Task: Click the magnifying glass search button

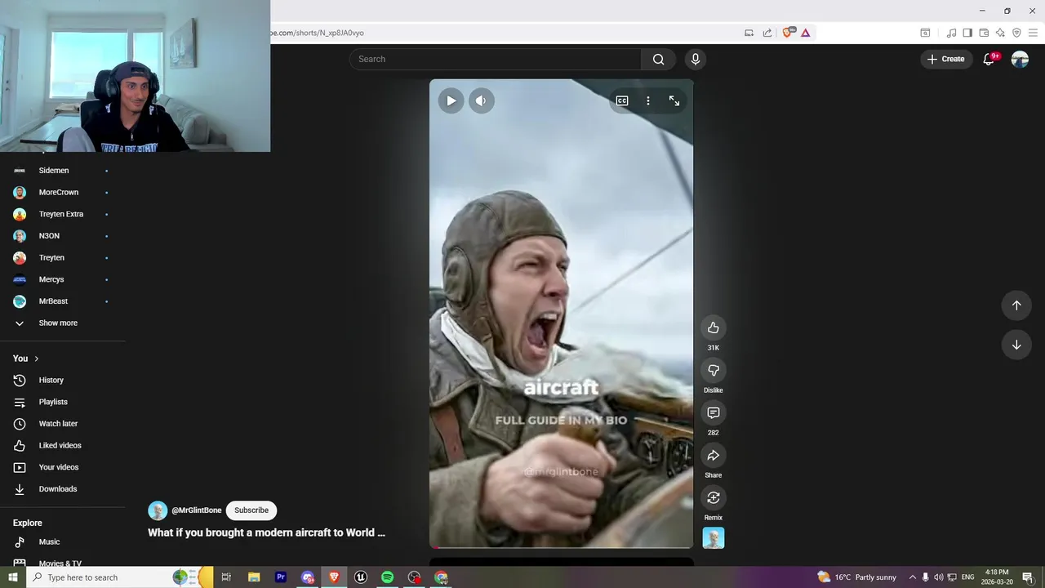Action: (x=658, y=59)
